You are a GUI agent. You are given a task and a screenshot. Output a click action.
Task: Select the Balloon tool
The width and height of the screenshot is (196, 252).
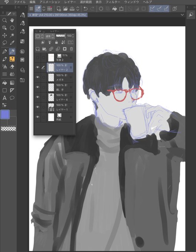[x=12, y=98]
